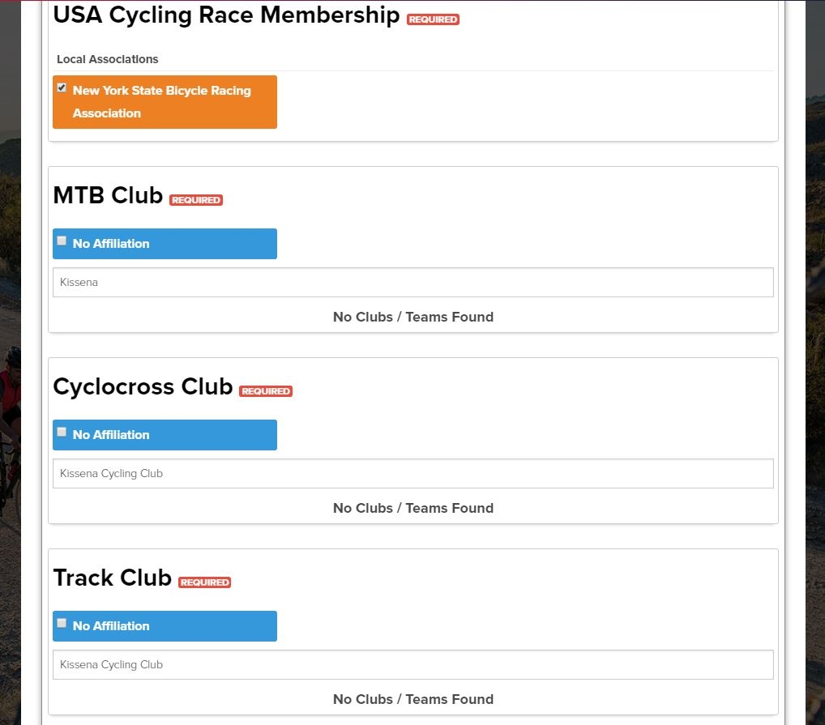
Task: Click the MTB Club search field containing Kissena
Action: (413, 283)
